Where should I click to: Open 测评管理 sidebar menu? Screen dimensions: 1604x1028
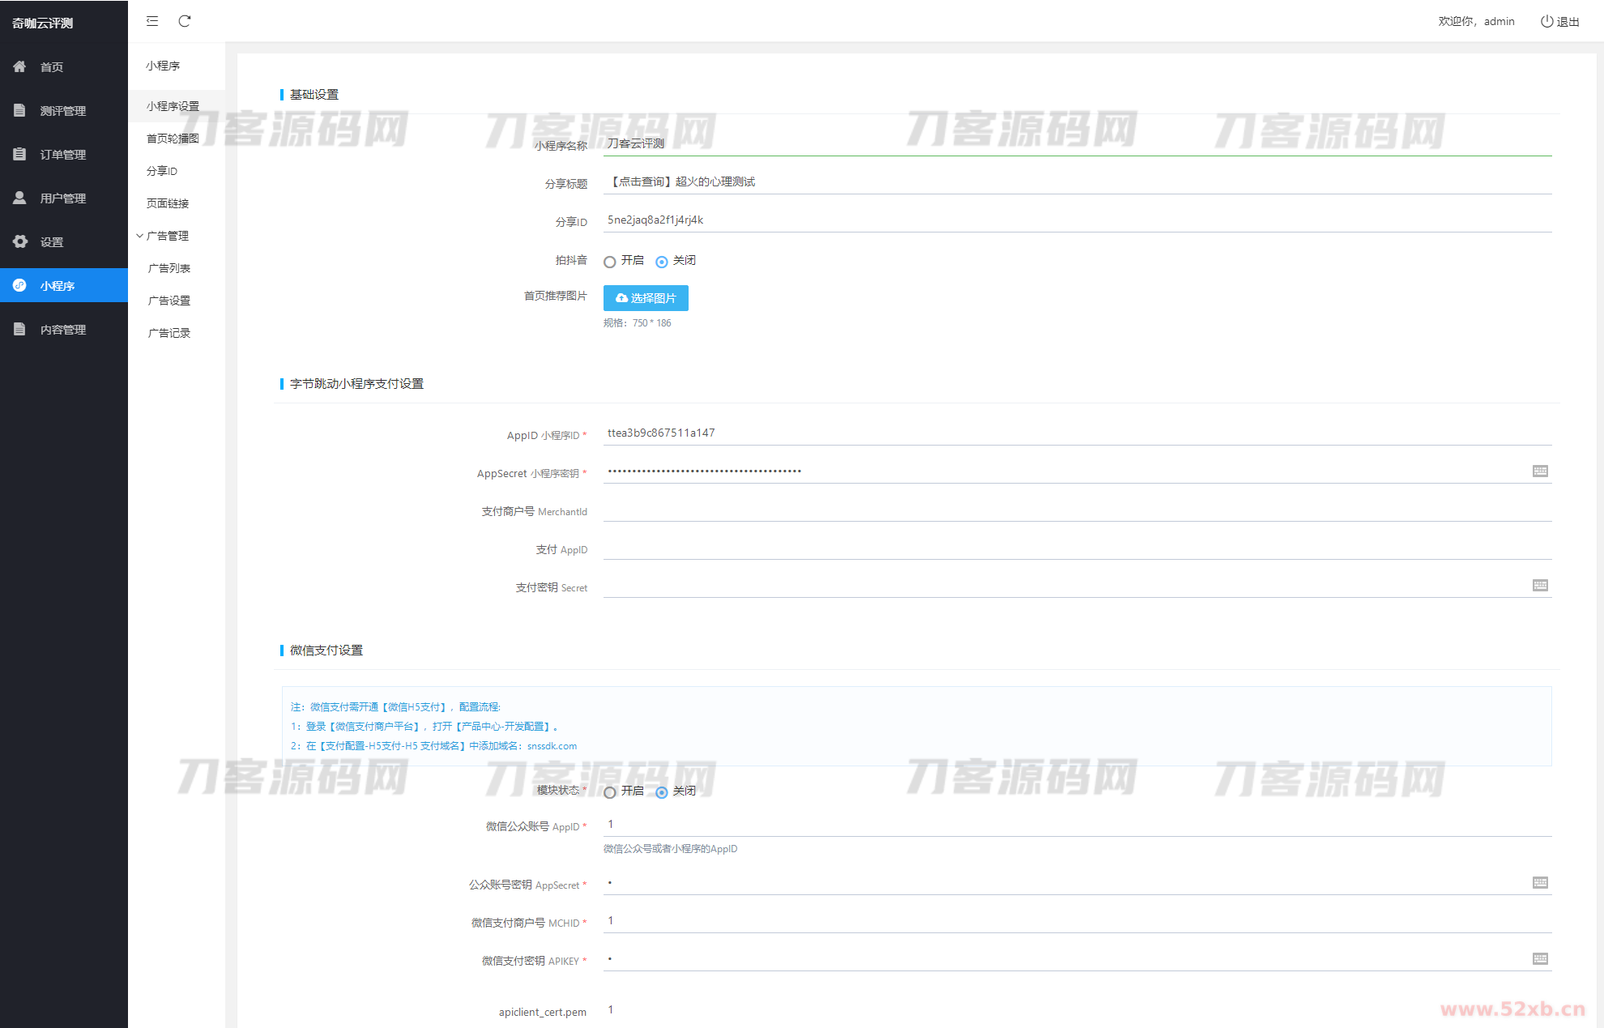[x=62, y=111]
